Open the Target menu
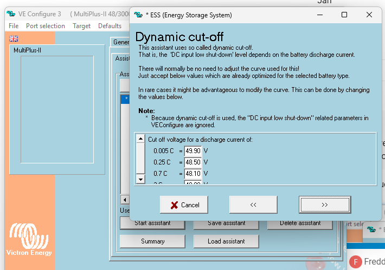 (81, 26)
